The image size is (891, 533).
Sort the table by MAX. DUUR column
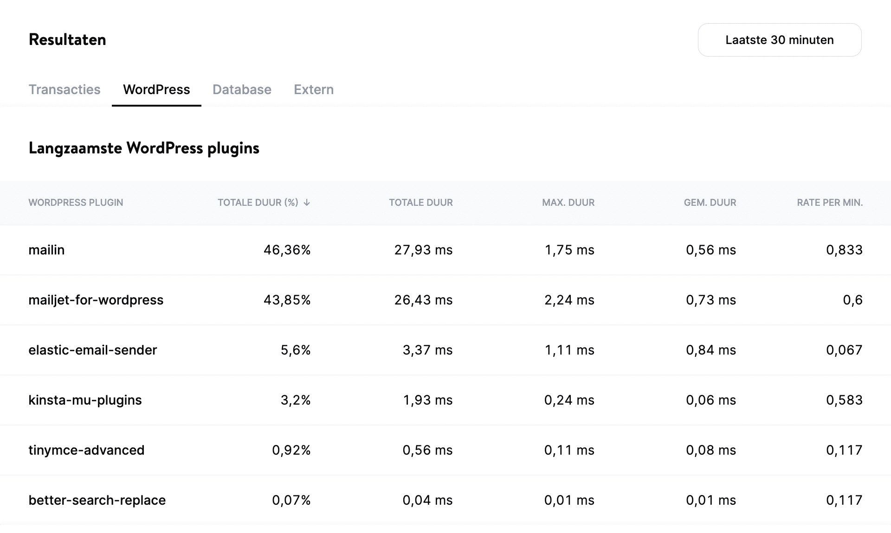[568, 203]
